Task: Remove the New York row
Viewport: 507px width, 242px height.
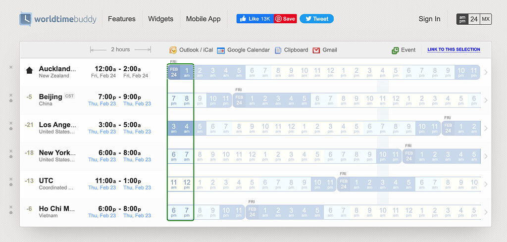Action: (11, 151)
